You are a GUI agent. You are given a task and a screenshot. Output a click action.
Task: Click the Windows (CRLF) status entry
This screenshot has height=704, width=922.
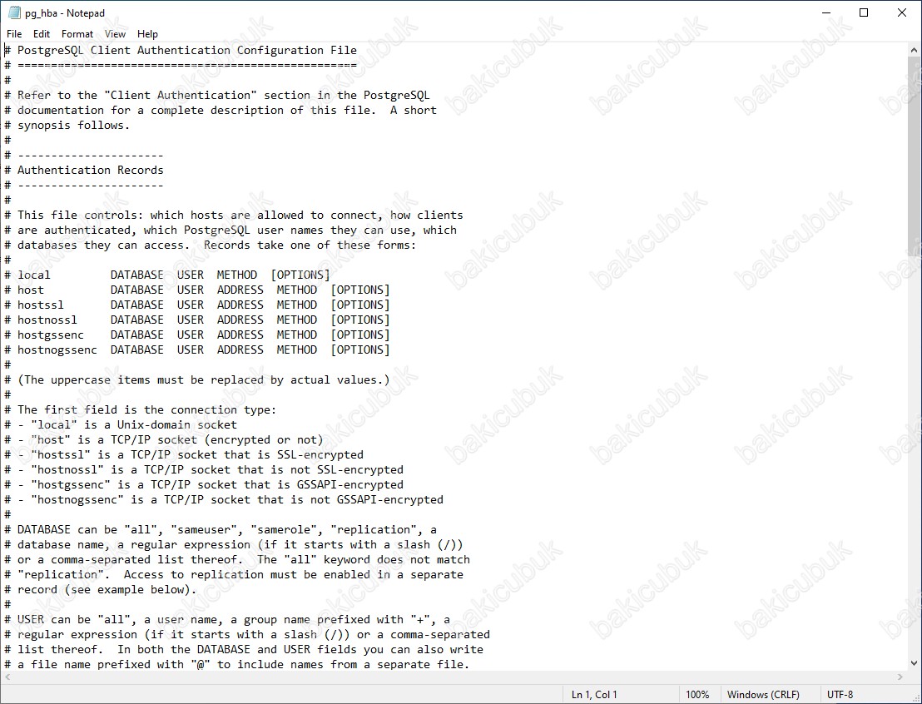pos(763,695)
